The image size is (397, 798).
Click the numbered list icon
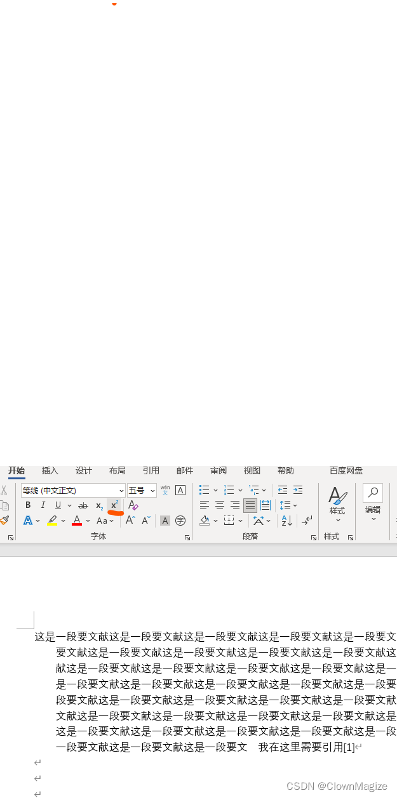coord(229,490)
